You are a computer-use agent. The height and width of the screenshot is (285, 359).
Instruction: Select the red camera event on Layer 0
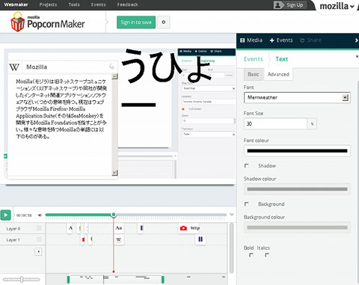189,228
